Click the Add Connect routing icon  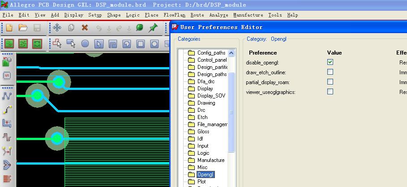click(7, 96)
